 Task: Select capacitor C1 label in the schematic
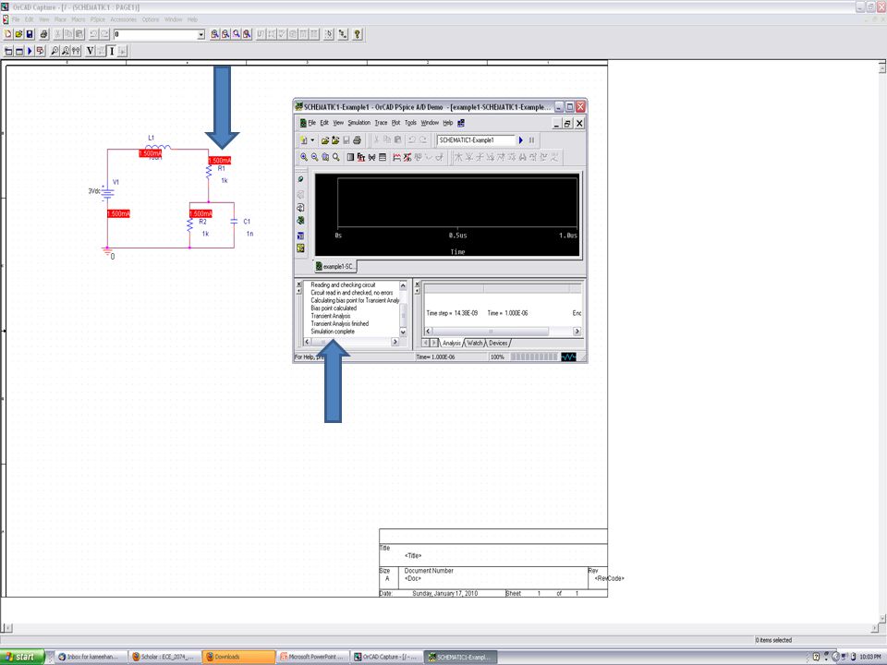[247, 222]
